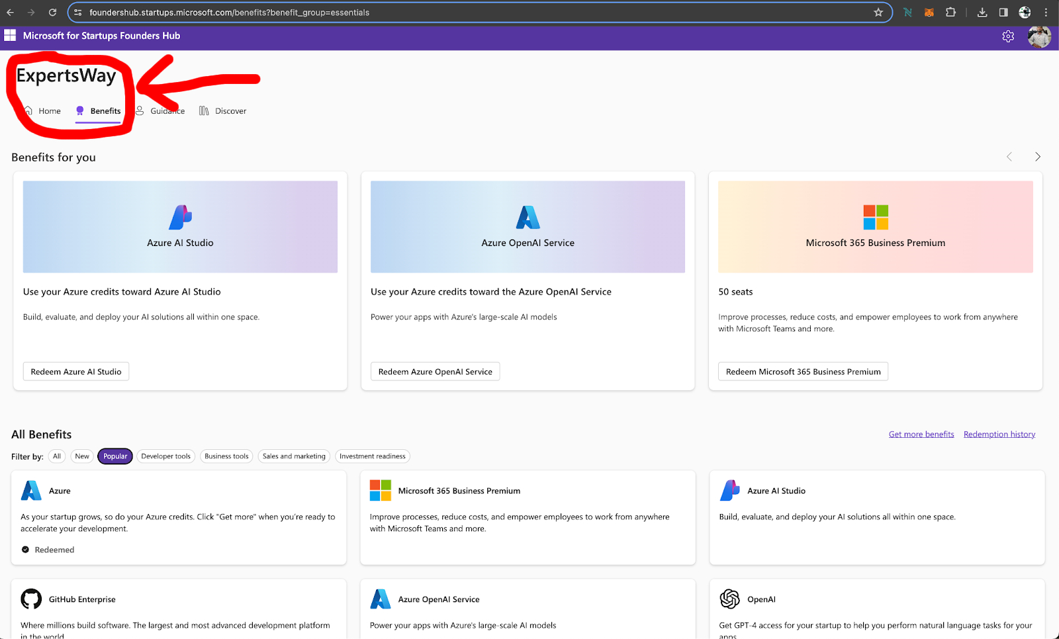Select the Developer tools filter chip

pyautogui.click(x=165, y=456)
